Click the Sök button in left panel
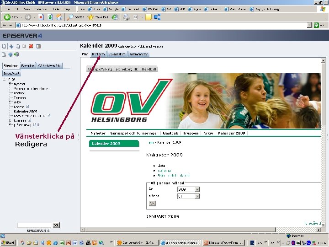This screenshot has height=247, width=329. [x=56, y=225]
